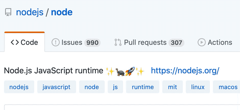Click the Issues exclamation circle icon

pos(55,43)
